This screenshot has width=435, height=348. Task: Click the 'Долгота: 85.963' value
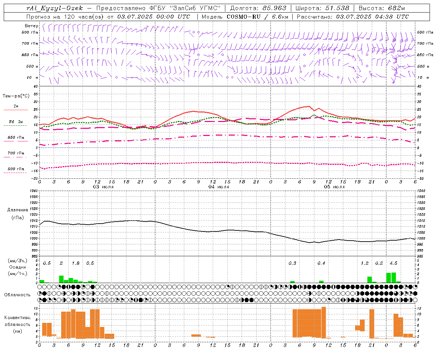pos(258,8)
